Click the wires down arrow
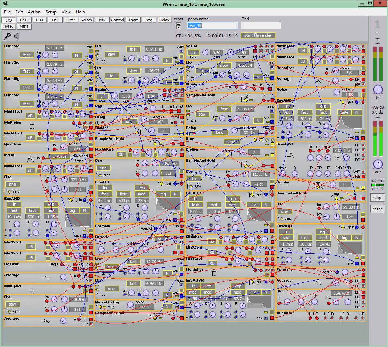Screen dimensions: 388x347 tap(179, 27)
